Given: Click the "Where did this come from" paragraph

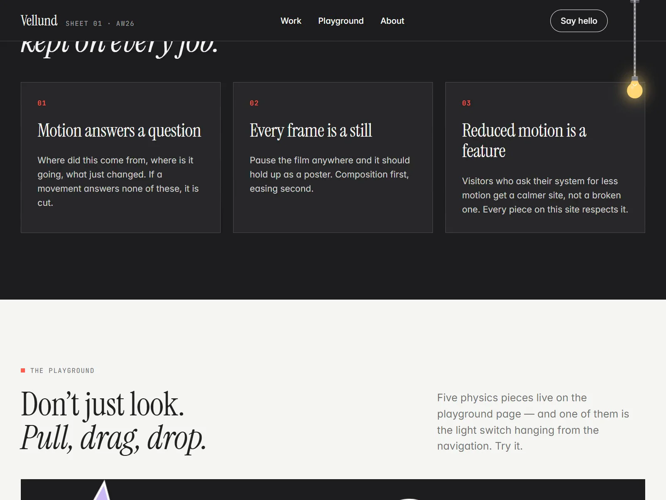Looking at the screenshot, I should [x=118, y=182].
